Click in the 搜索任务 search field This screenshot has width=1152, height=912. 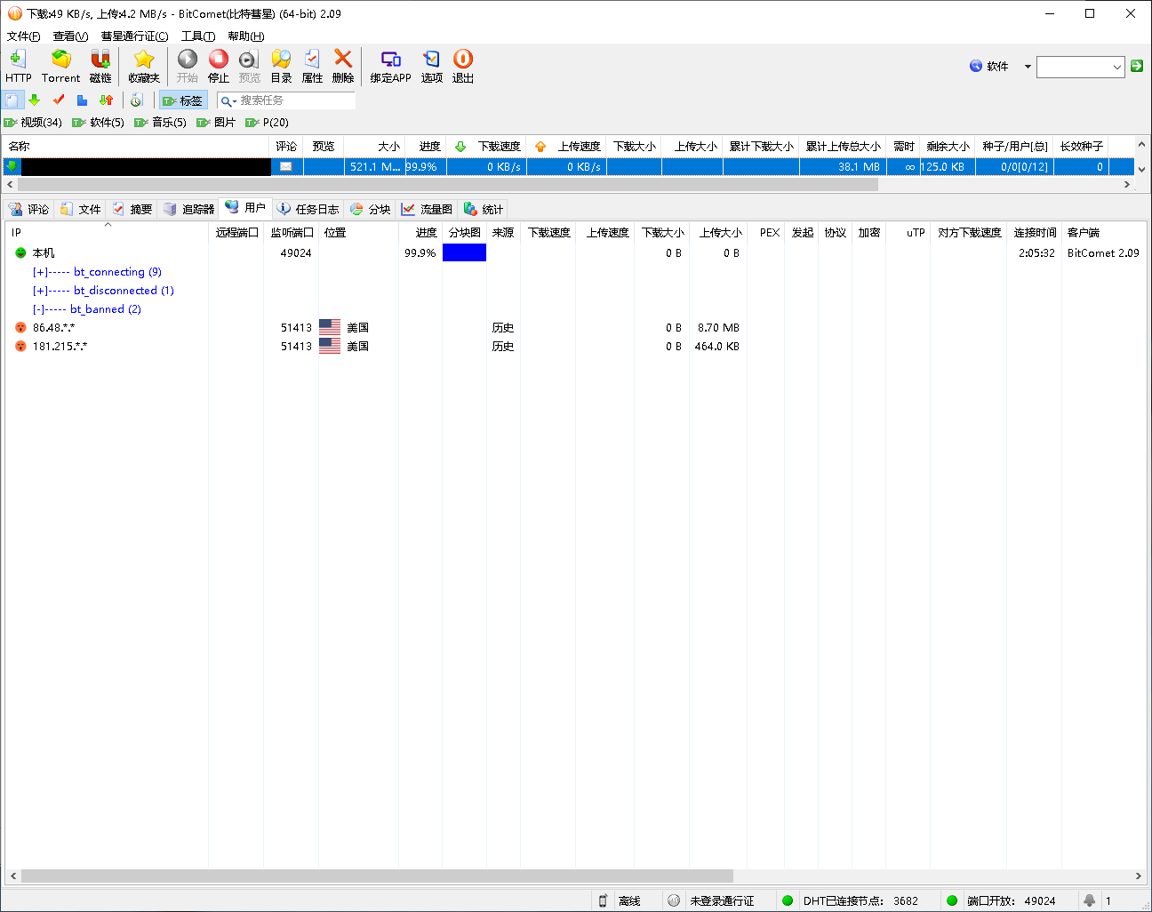pyautogui.click(x=293, y=100)
